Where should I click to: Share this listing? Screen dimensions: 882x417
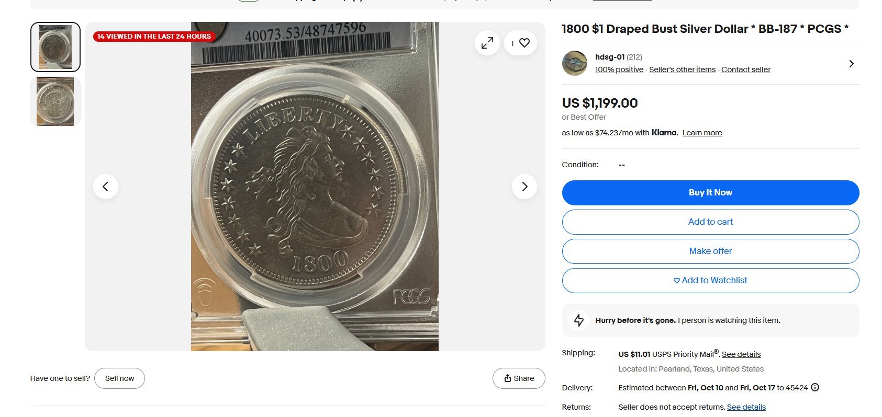[519, 378]
